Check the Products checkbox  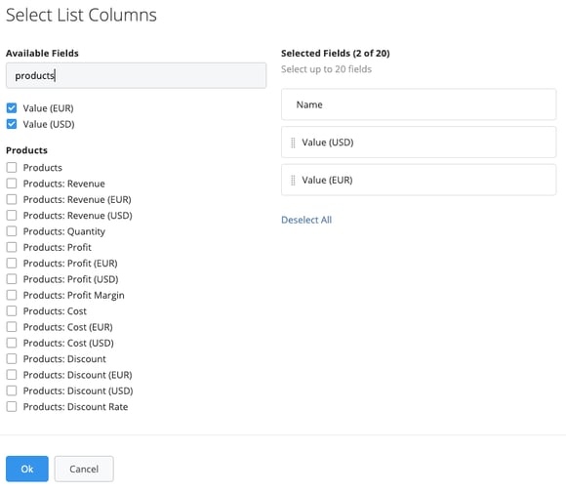coord(12,168)
